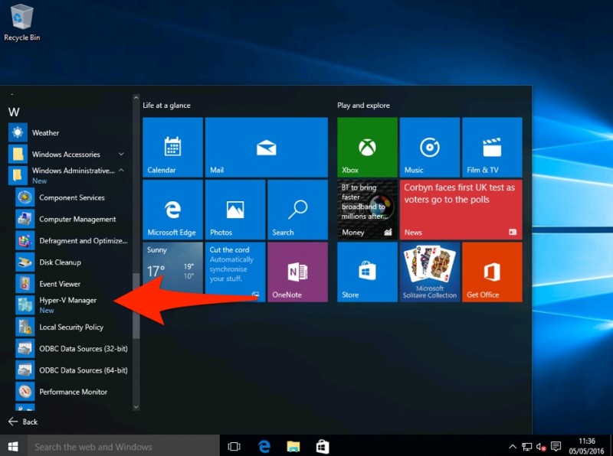Open the Store from the taskbar

pos(323,446)
